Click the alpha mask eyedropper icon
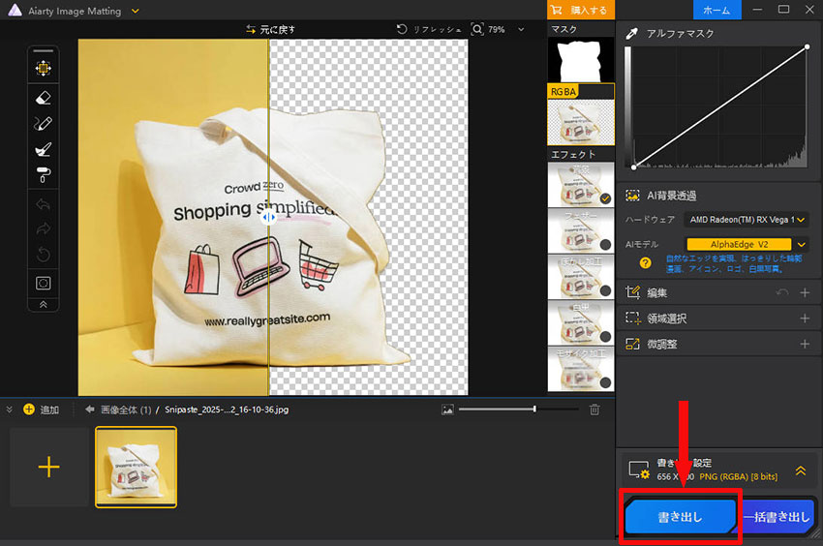The height and width of the screenshot is (546, 823). click(632, 34)
